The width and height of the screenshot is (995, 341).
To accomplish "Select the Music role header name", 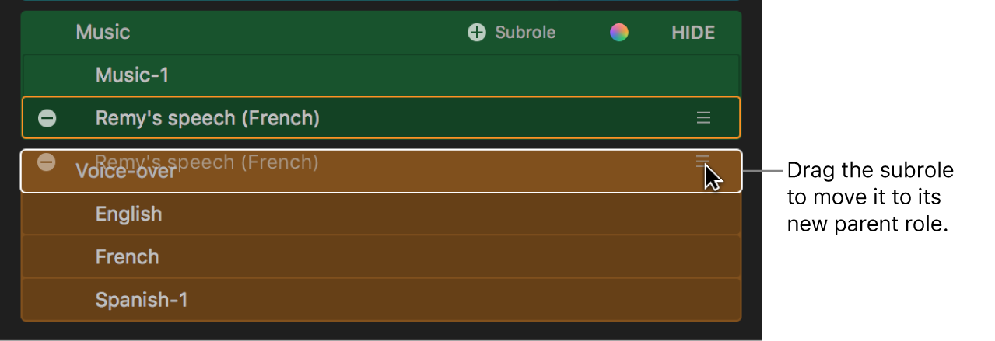I will [x=103, y=33].
